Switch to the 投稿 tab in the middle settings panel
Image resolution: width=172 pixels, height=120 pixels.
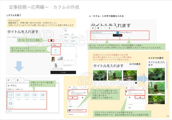click(70, 87)
